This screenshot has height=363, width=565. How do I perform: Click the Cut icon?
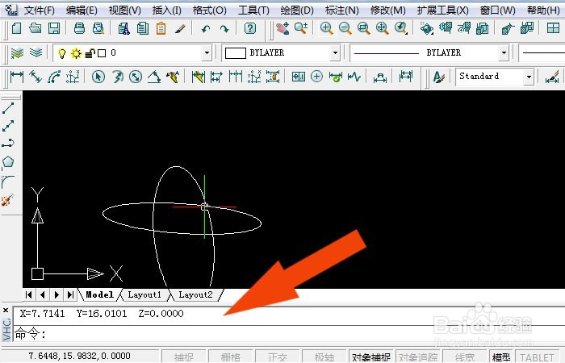(x=123, y=28)
